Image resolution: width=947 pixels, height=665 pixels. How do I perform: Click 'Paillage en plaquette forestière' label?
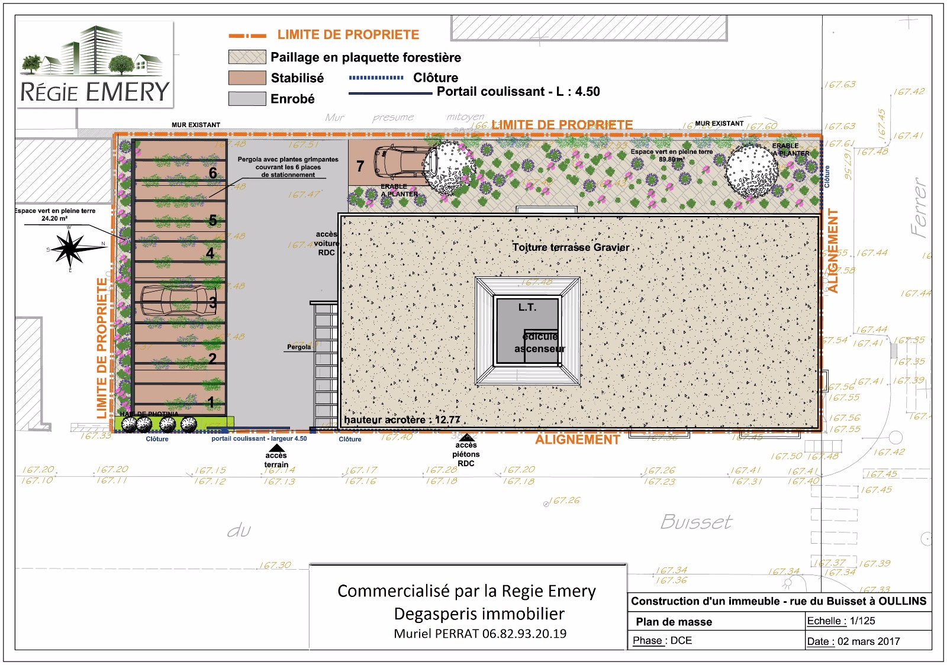click(366, 57)
